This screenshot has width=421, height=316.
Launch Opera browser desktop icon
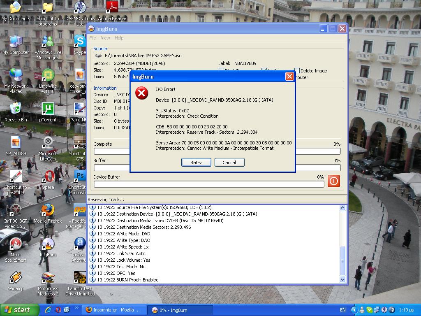tap(48, 180)
